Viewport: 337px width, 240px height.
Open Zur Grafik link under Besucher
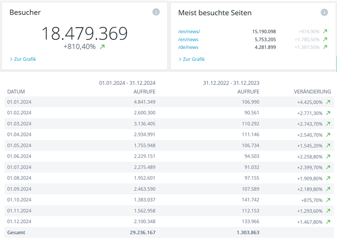pos(25,60)
